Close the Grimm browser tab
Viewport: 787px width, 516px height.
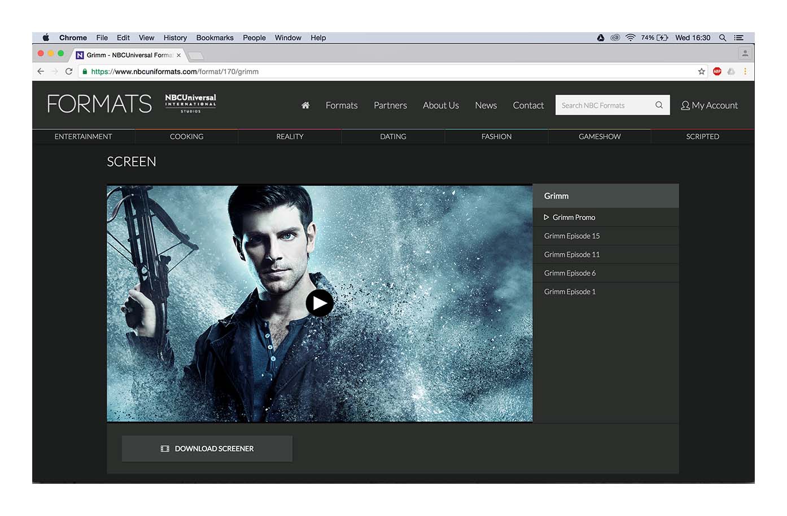coord(178,55)
